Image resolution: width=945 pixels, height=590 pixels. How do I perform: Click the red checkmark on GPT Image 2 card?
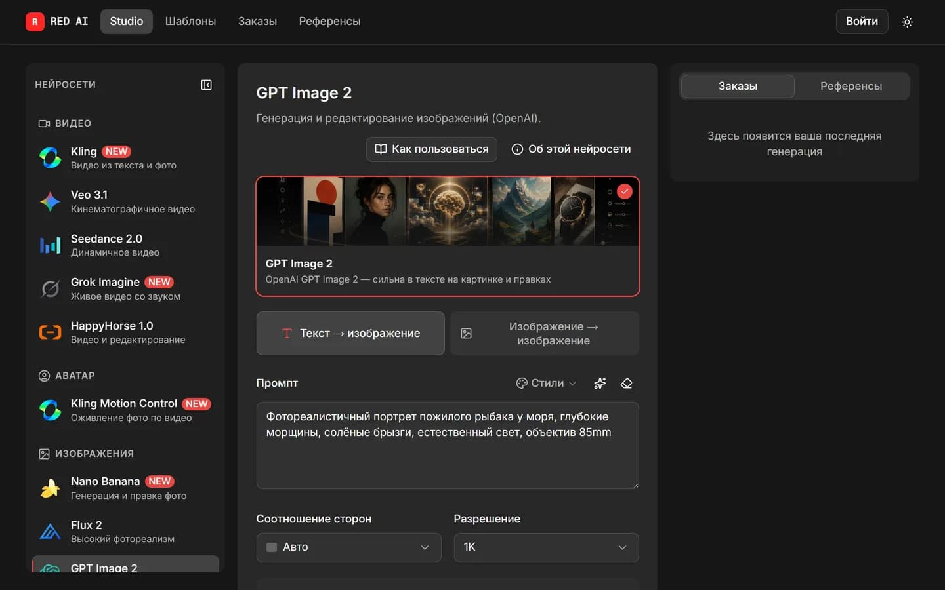tap(625, 191)
